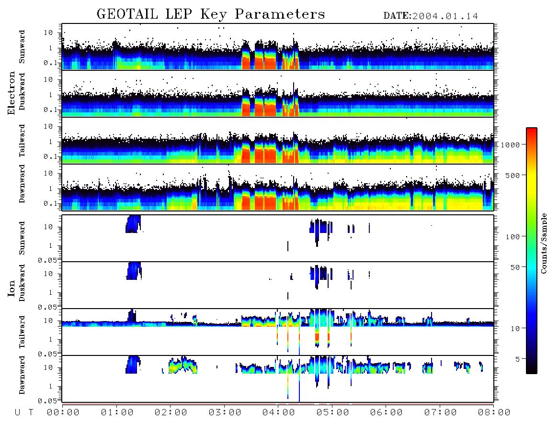Click the black bottom of the colorbar
The height and width of the screenshot is (421, 547).
[x=532, y=369]
